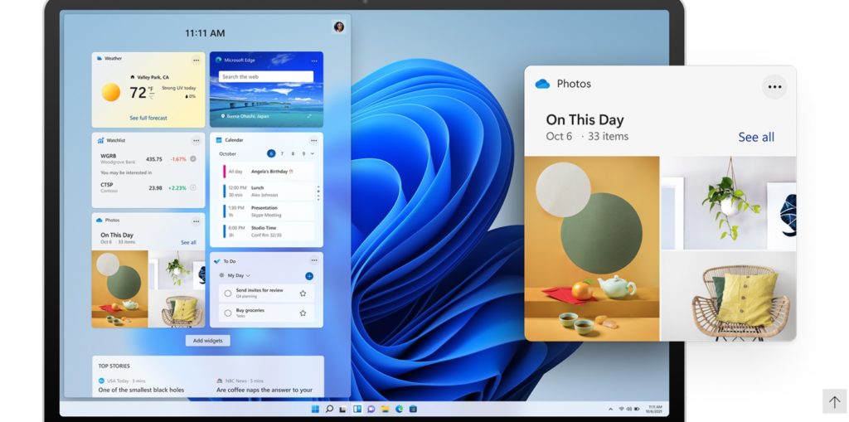Image resolution: width=849 pixels, height=422 pixels.
Task: Click the Add widgets button
Action: [x=208, y=340]
